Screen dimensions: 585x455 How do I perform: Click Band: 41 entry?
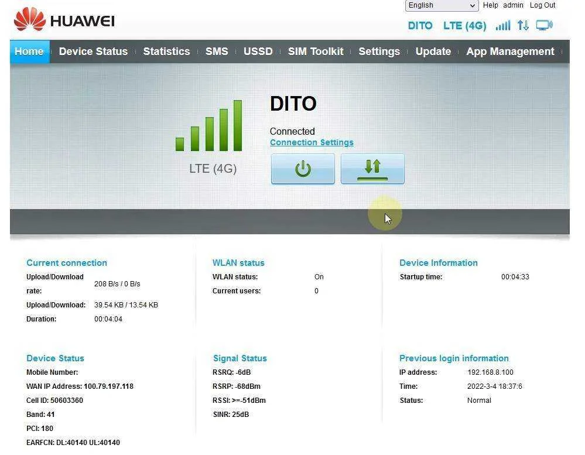[40, 415]
